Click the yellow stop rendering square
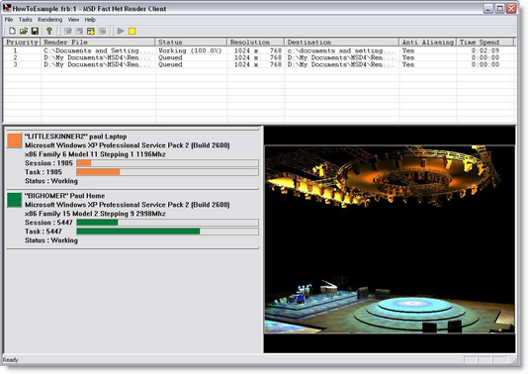Viewport: 528px width, 374px height. 132,32
